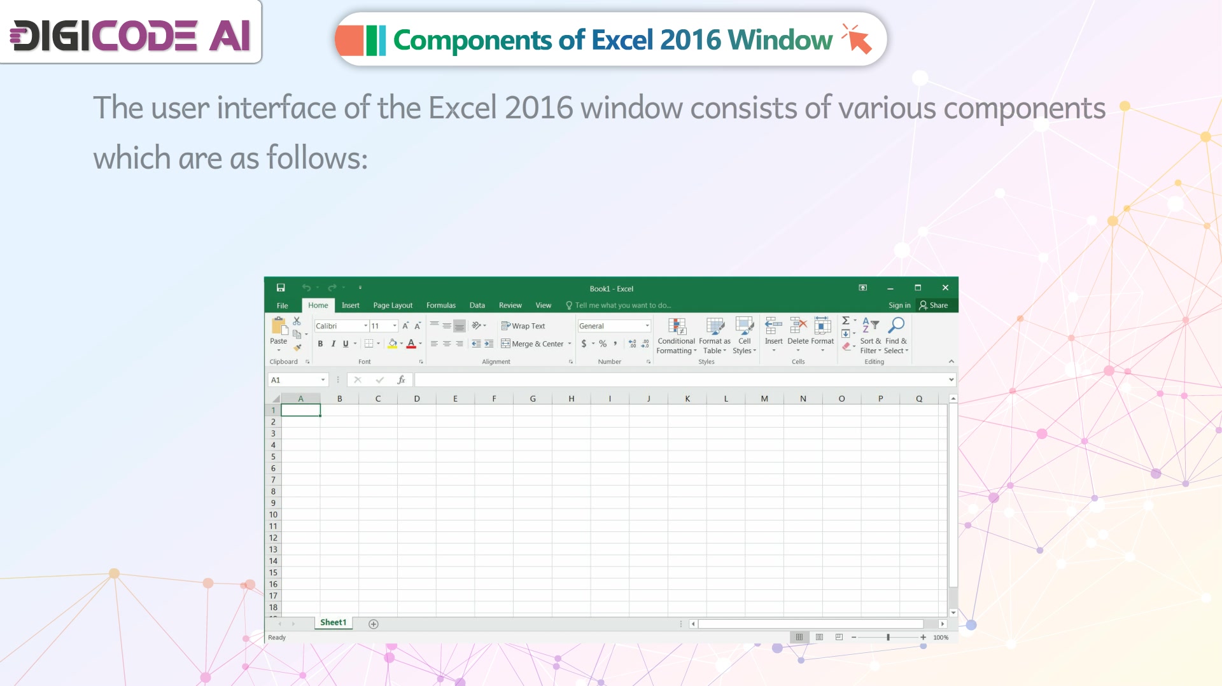The image size is (1222, 686).
Task: Toggle Center alignment for cell text
Action: 447,344
